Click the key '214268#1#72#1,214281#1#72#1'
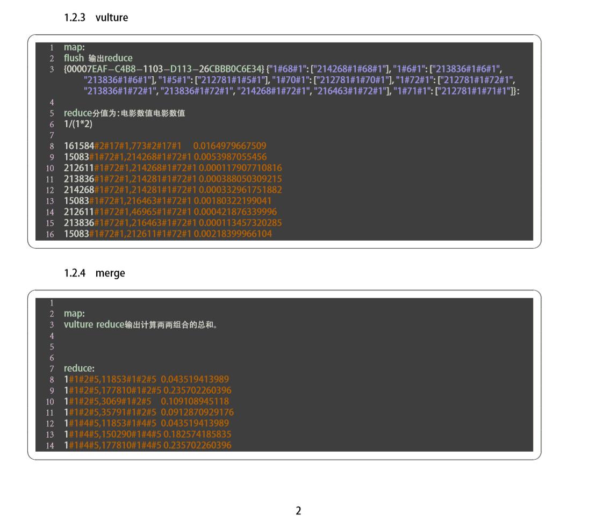 [130, 190]
